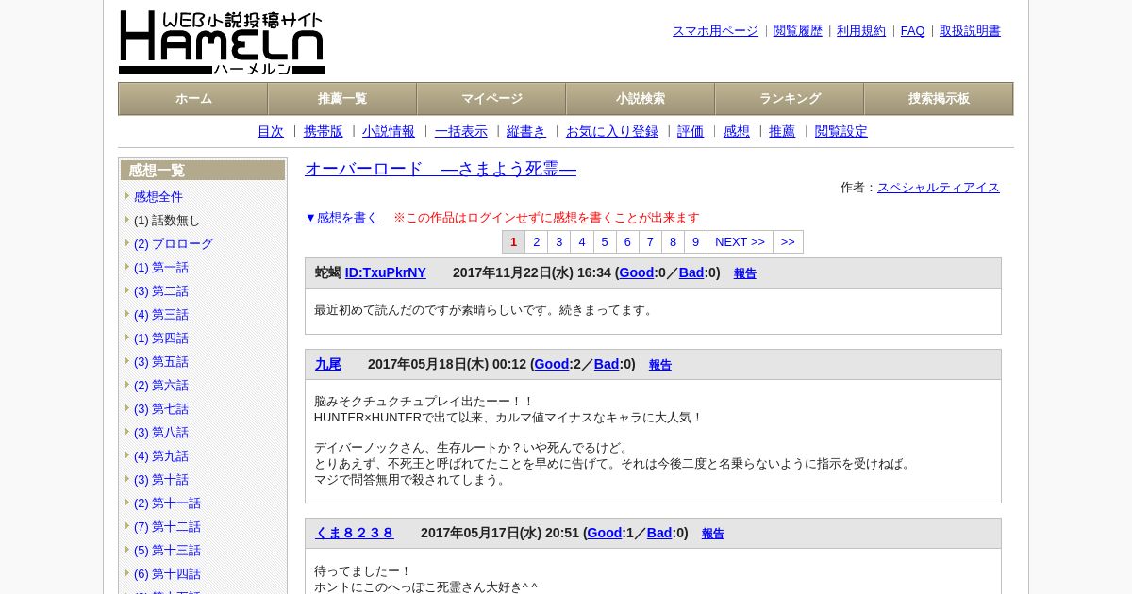The width and height of the screenshot is (1132, 594).
Task: Open 小説検索 in main navigation
Action: 641,99
